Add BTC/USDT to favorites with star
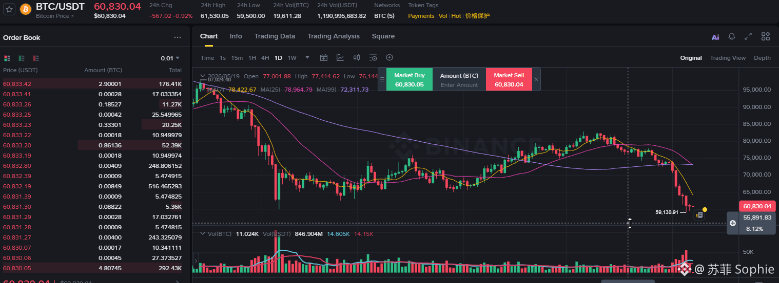This screenshot has height=283, width=779. click(9, 9)
